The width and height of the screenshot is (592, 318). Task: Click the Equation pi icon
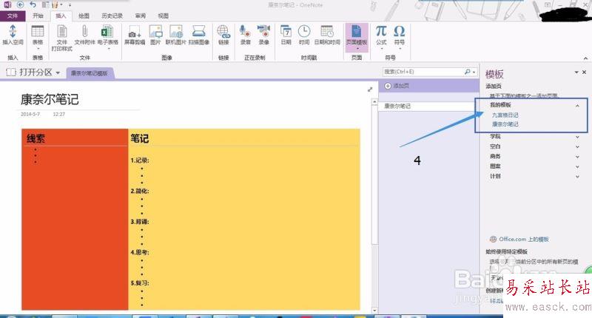click(x=381, y=35)
